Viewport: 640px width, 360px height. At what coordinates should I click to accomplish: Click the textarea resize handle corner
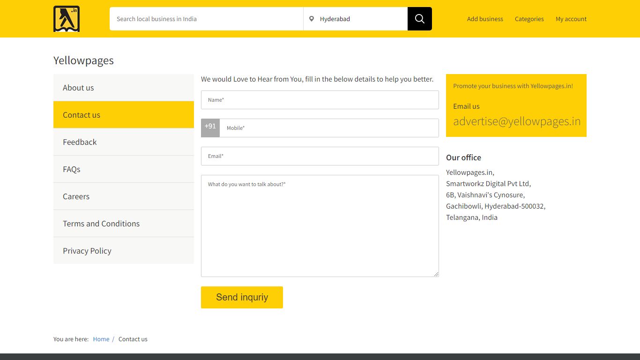(436, 274)
